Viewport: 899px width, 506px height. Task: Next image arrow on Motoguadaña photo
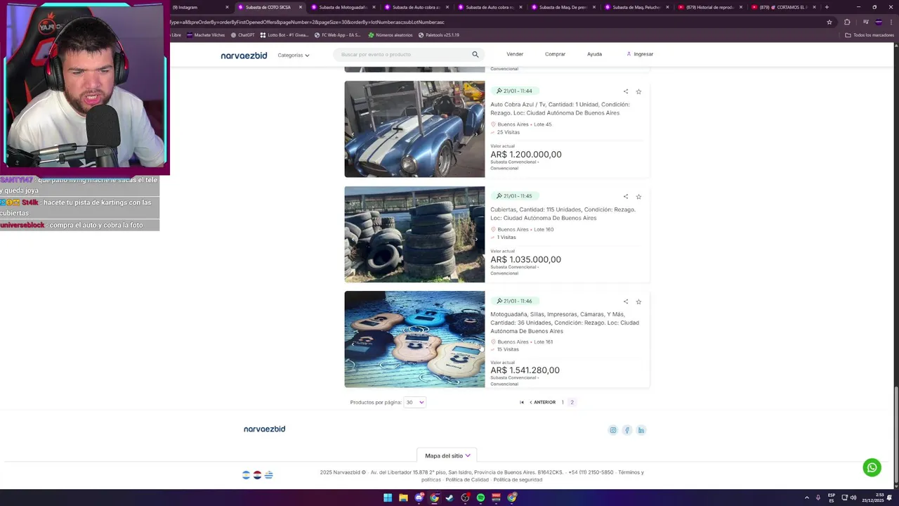pos(476,344)
